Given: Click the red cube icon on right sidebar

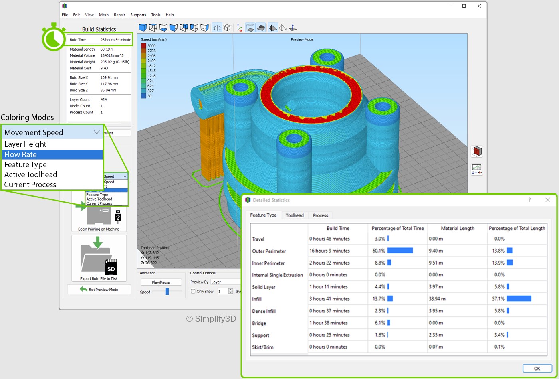Looking at the screenshot, I should (x=477, y=152).
